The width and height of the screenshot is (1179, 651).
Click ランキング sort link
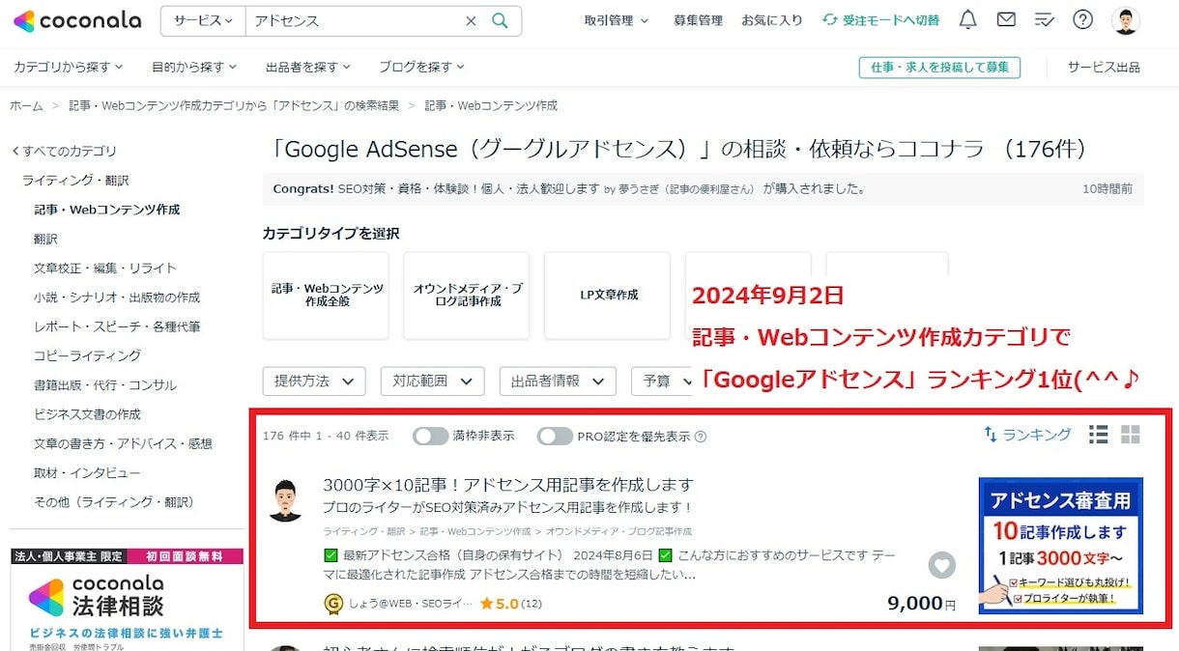[1037, 435]
